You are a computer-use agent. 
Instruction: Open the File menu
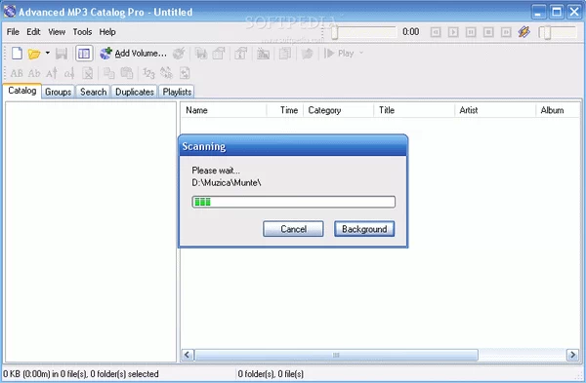point(13,32)
